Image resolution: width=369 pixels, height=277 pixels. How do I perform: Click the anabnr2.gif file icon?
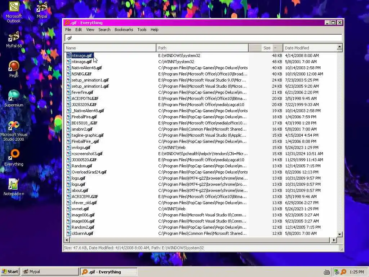tap(68, 129)
